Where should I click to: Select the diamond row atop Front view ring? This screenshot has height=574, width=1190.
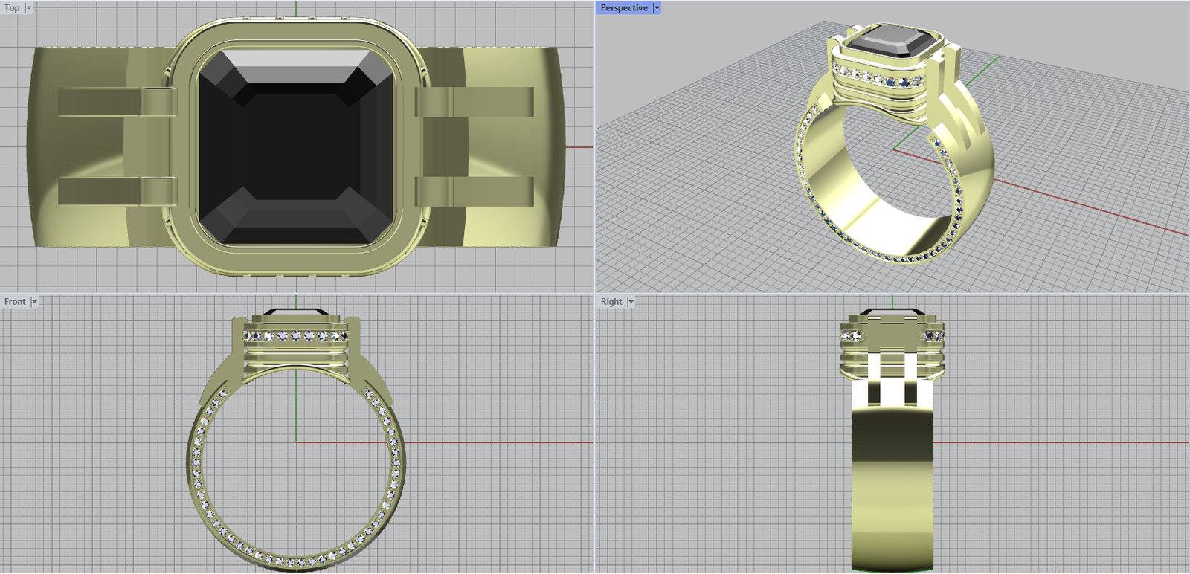tap(296, 336)
